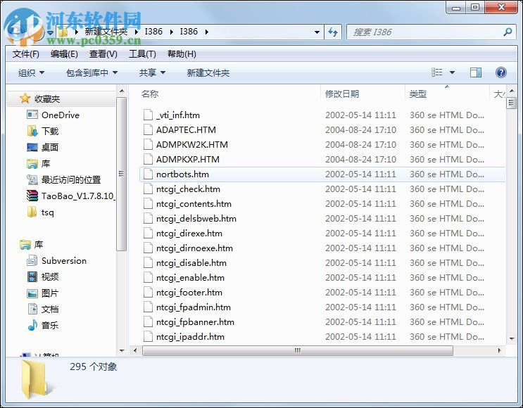The image size is (523, 408).
Task: Click the 图片 library icon
Action: tap(32, 293)
